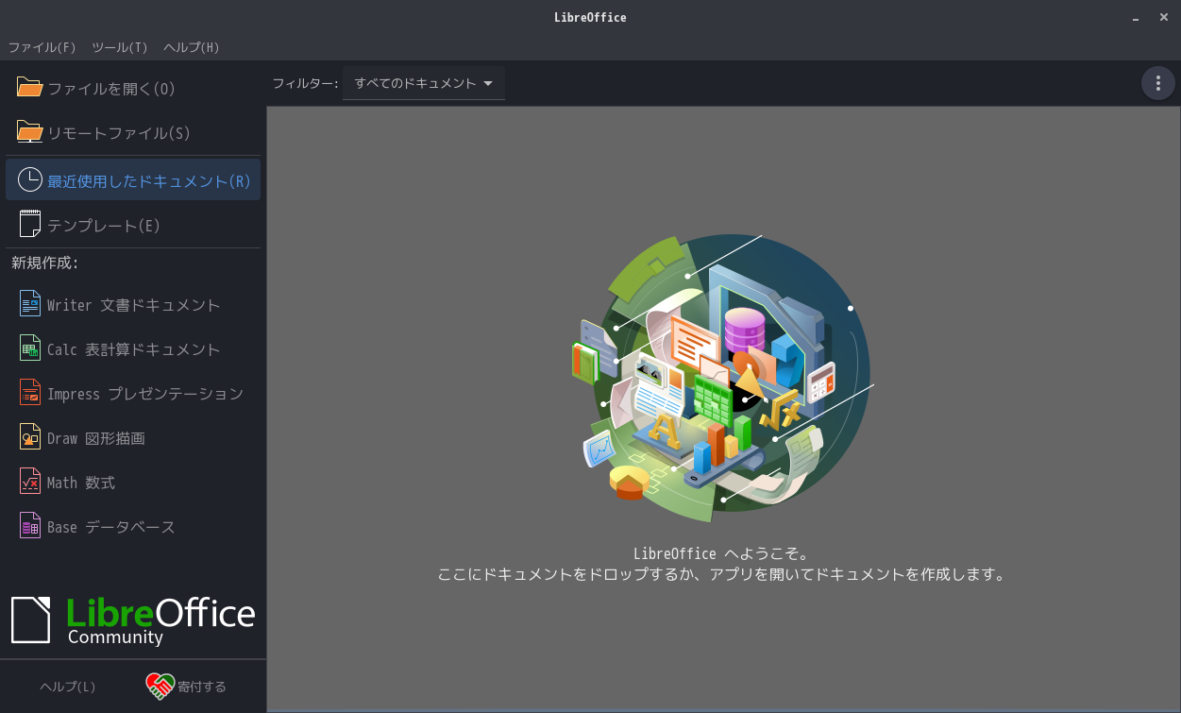This screenshot has height=713, width=1181.
Task: Open the ファイルを開く folder icon
Action: pos(29,87)
